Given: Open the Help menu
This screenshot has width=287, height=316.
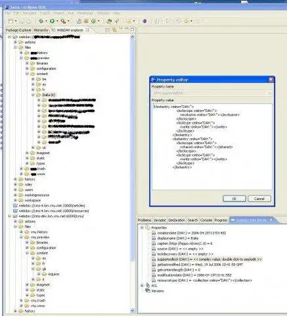Looking at the screenshot, I should 116,13.
